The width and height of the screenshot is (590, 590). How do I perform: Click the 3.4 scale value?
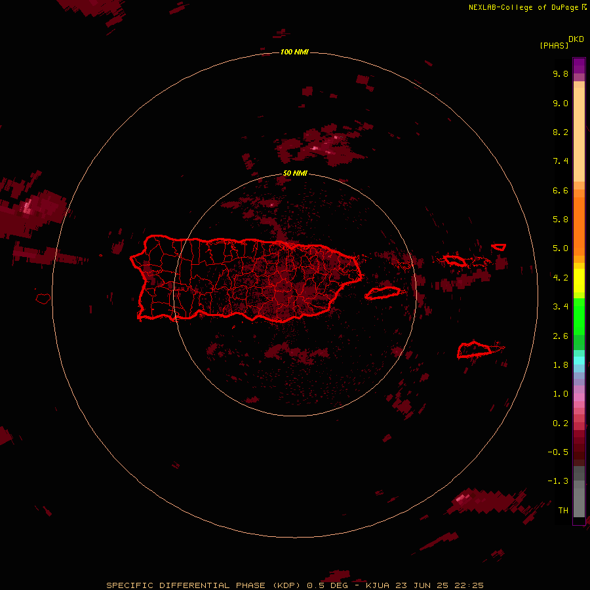(560, 307)
